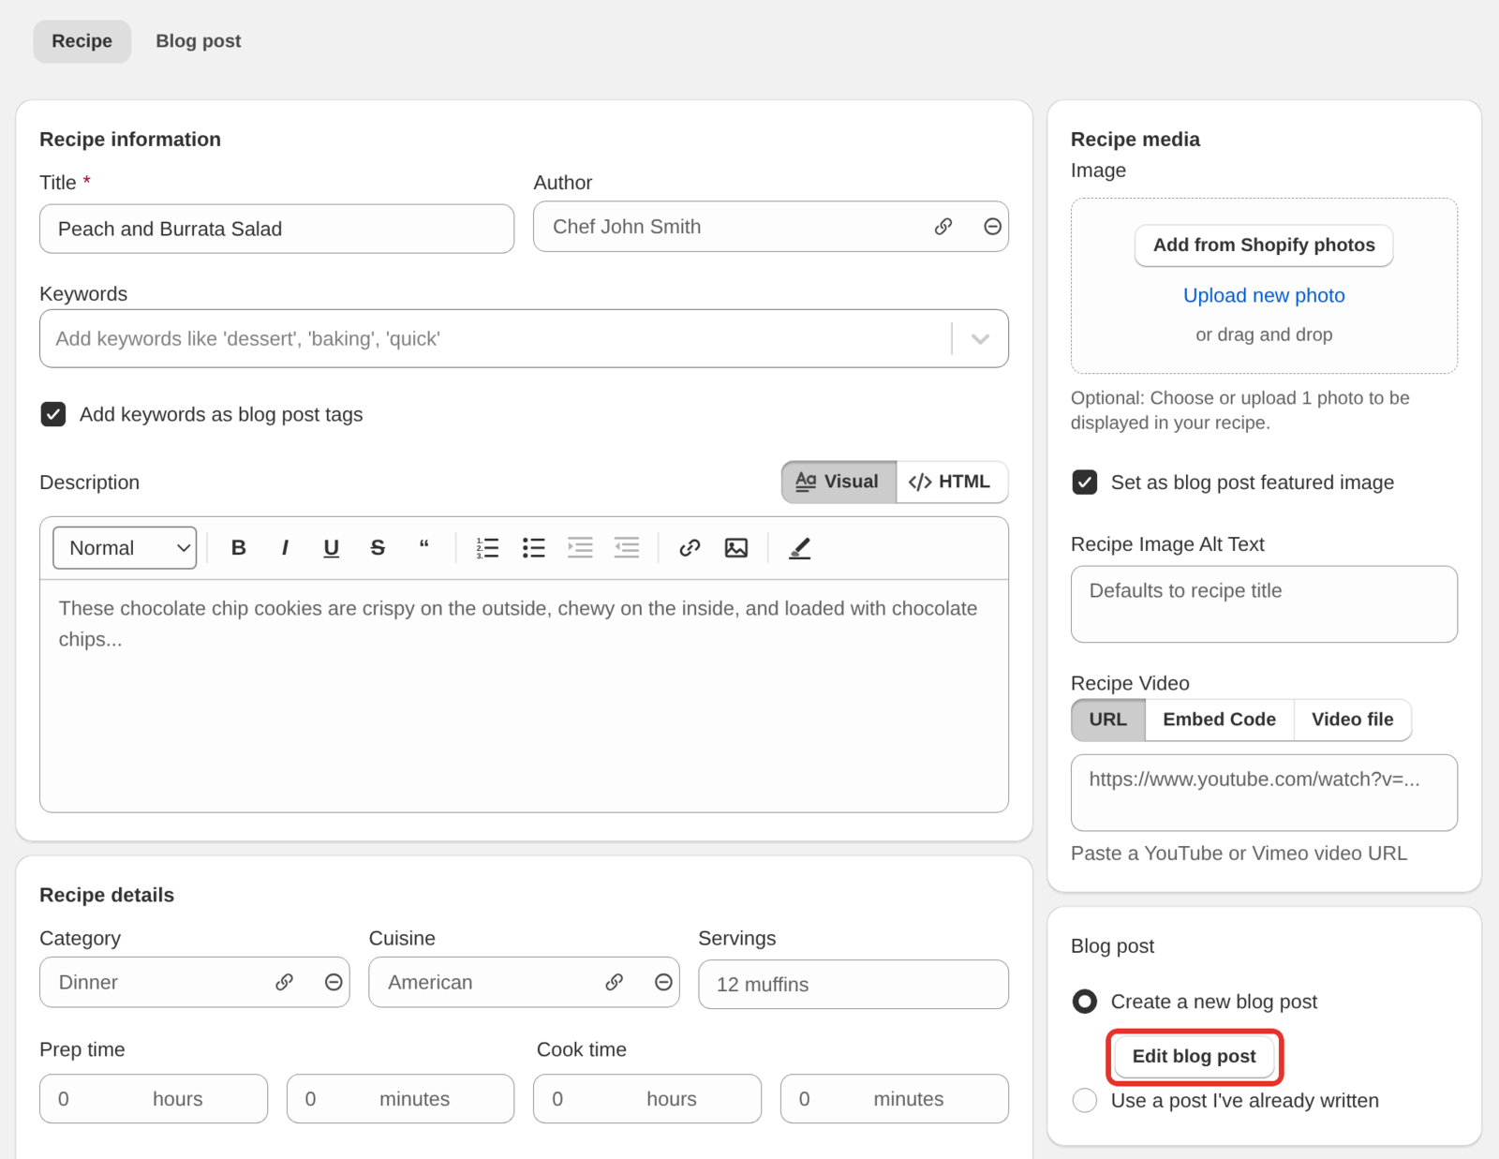Expand the Keywords dropdown arrow
This screenshot has width=1499, height=1159.
click(x=981, y=339)
